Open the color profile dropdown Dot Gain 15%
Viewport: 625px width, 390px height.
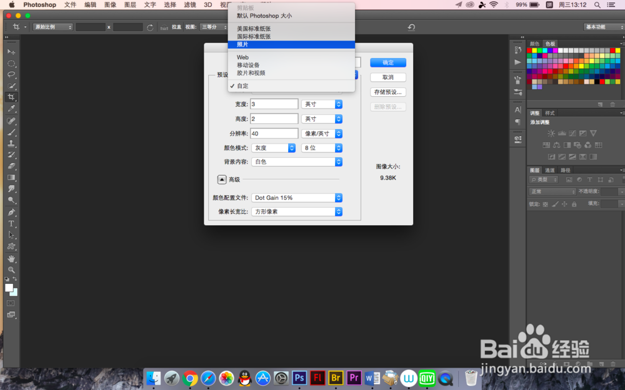pyautogui.click(x=297, y=198)
